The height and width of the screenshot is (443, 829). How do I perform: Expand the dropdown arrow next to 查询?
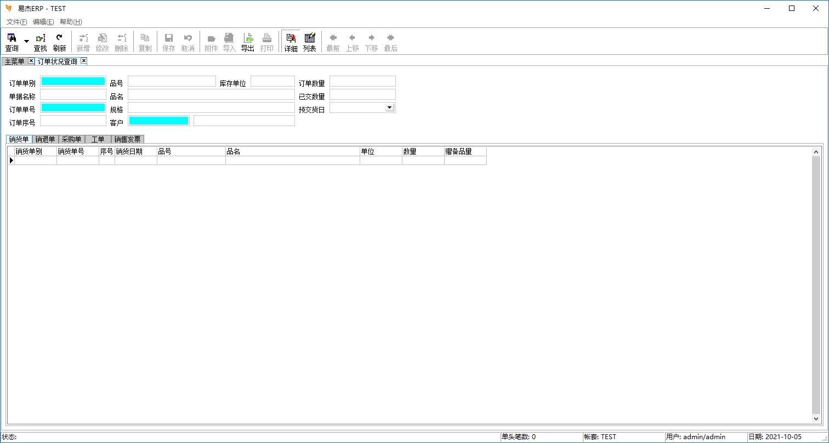pyautogui.click(x=26, y=42)
